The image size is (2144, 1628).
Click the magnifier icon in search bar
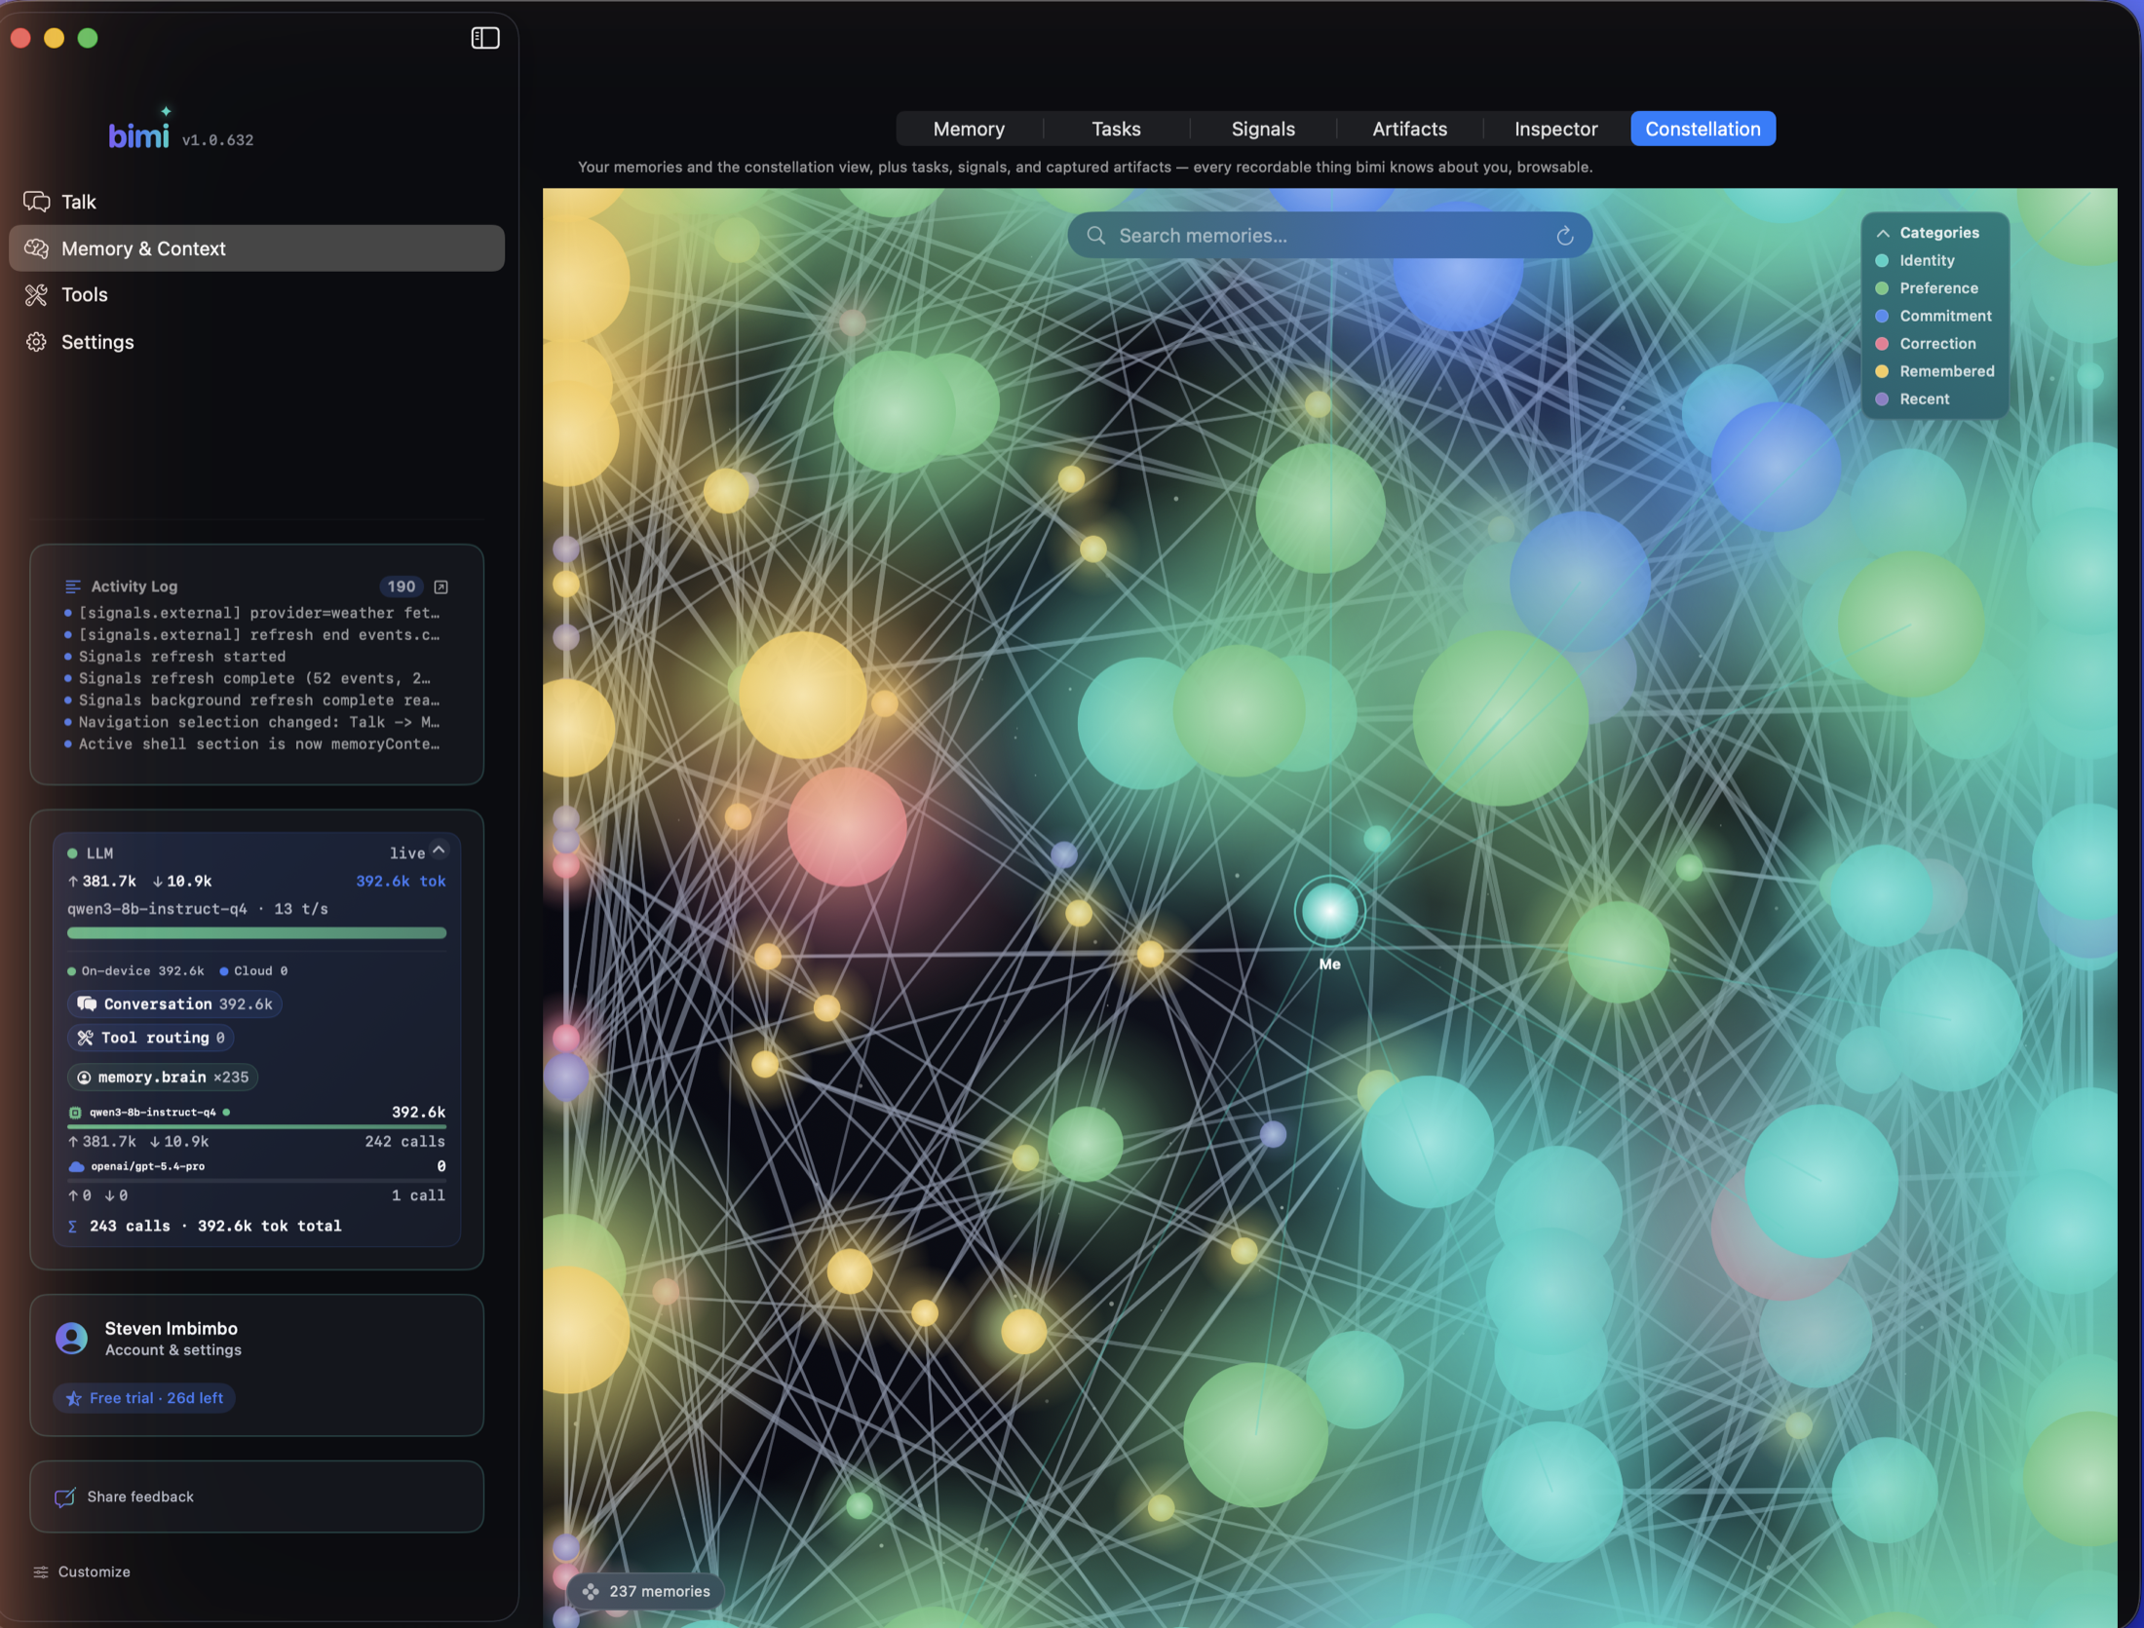(x=1095, y=236)
